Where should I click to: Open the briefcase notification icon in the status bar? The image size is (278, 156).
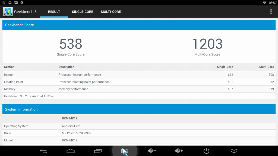point(22,3)
